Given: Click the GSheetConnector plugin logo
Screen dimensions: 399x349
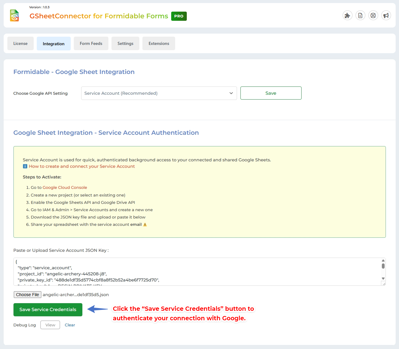Looking at the screenshot, I should (14, 15).
